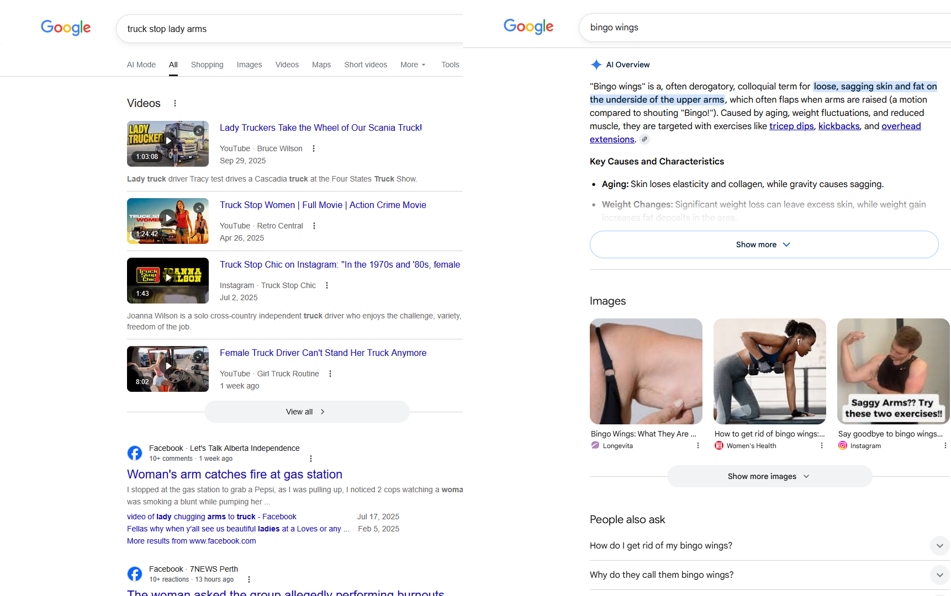Open options for the Retro Central video result
Viewport: 951px width, 596px height.
pos(314,226)
